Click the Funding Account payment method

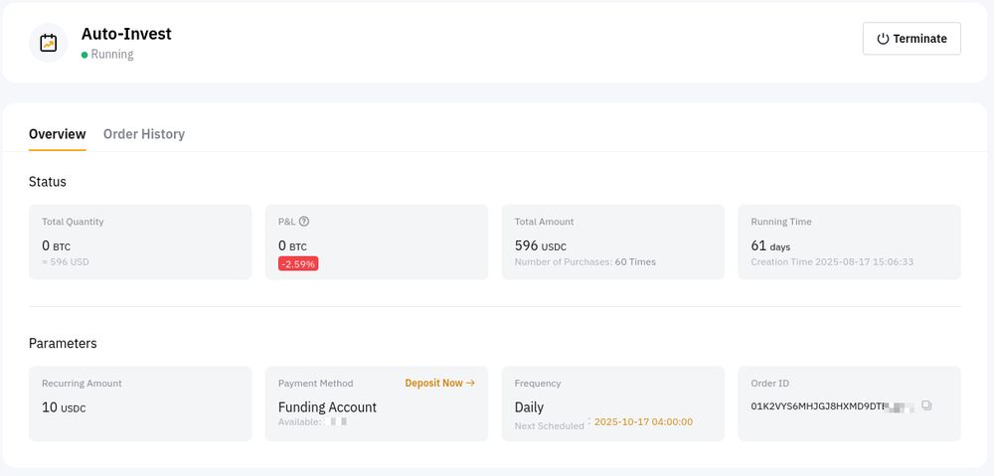[327, 406]
